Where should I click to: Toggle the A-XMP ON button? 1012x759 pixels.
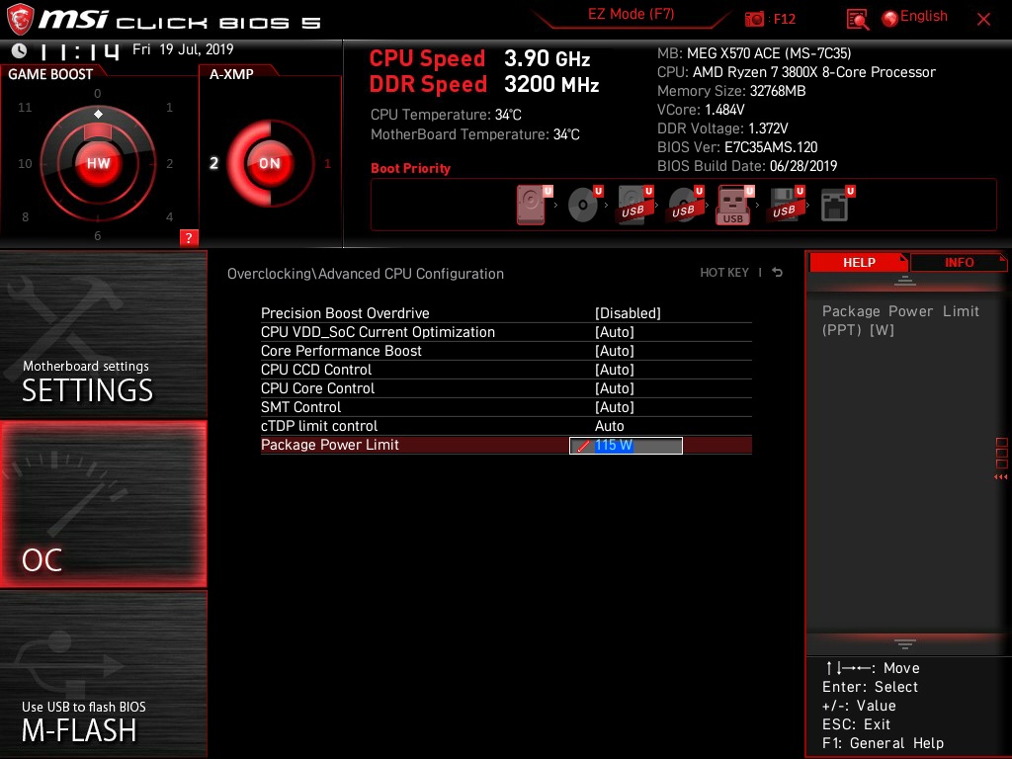coord(269,163)
